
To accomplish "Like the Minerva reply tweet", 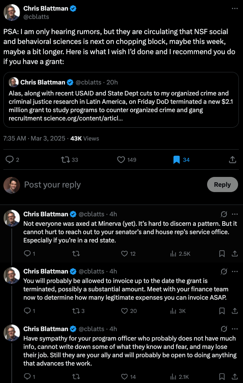I will pyautogui.click(x=124, y=253).
